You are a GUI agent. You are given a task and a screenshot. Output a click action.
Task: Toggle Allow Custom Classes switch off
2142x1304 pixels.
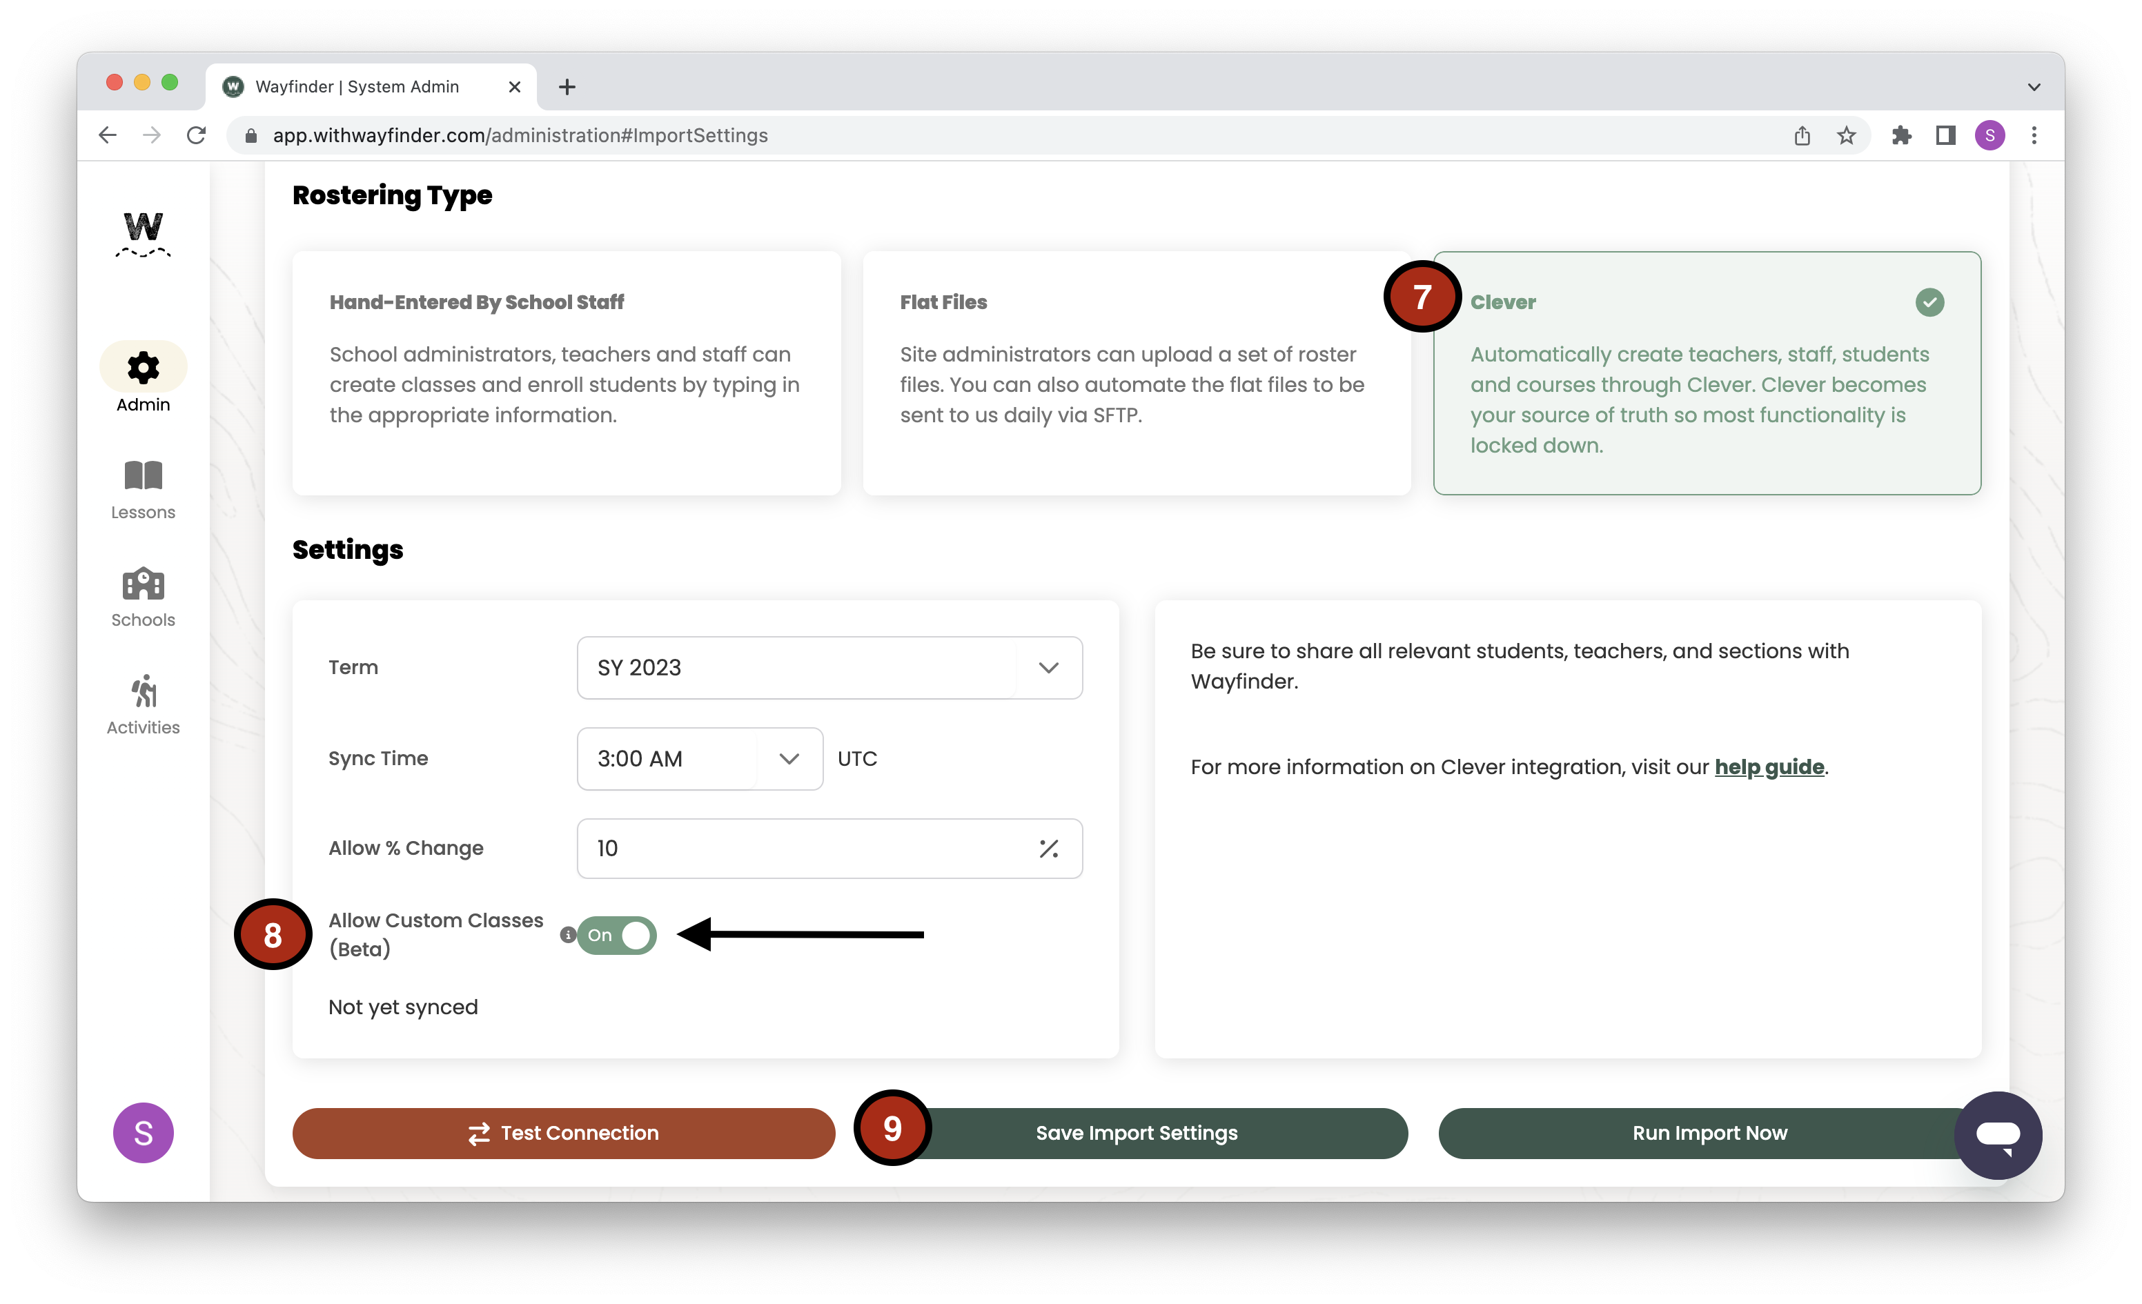617,936
